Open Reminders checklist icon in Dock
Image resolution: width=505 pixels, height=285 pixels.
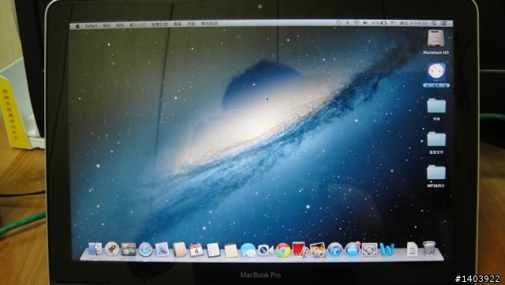pyautogui.click(x=213, y=249)
